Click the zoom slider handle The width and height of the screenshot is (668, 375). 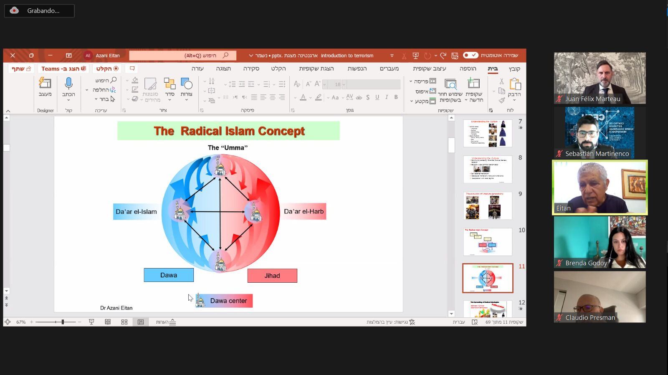pyautogui.click(x=63, y=322)
